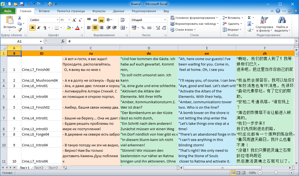Image resolution: width=299 pixels, height=176 pixels.
Task: Switch to the Разметка страницы tab
Action: pos(71,11)
